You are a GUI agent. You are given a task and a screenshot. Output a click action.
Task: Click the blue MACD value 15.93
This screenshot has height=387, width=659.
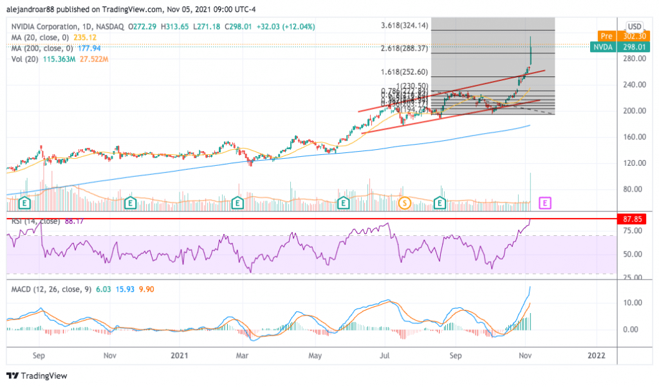point(125,289)
